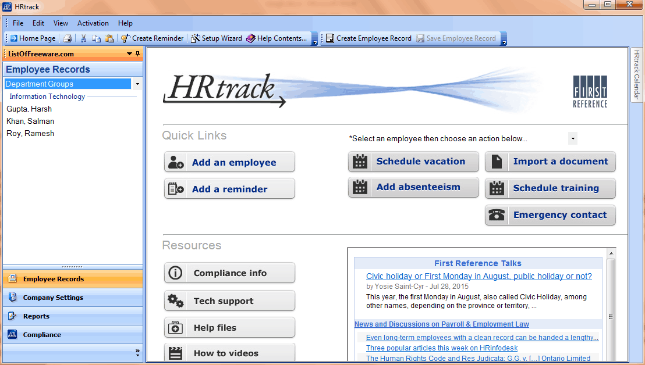Click the Add an employee button label
Image resolution: width=645 pixels, height=365 pixels.
[x=234, y=163]
